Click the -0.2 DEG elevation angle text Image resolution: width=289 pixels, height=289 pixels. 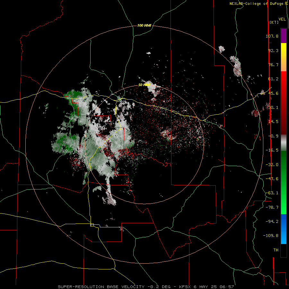tap(159, 287)
